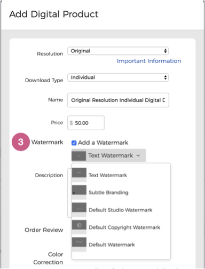Click the selected watermark thumbnail in selector
The height and width of the screenshot is (269, 205).
click(x=79, y=156)
